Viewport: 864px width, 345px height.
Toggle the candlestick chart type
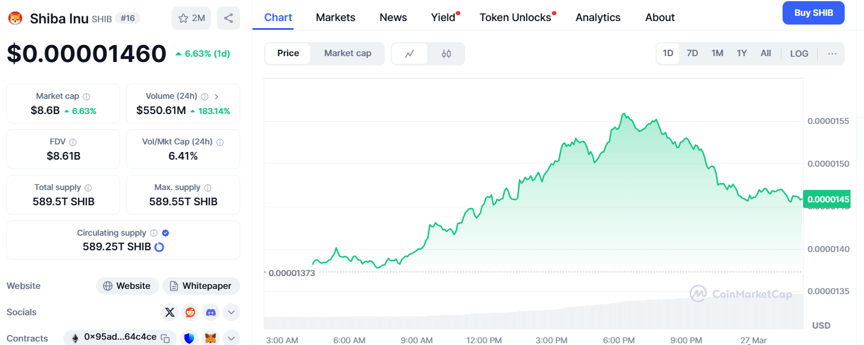click(446, 54)
